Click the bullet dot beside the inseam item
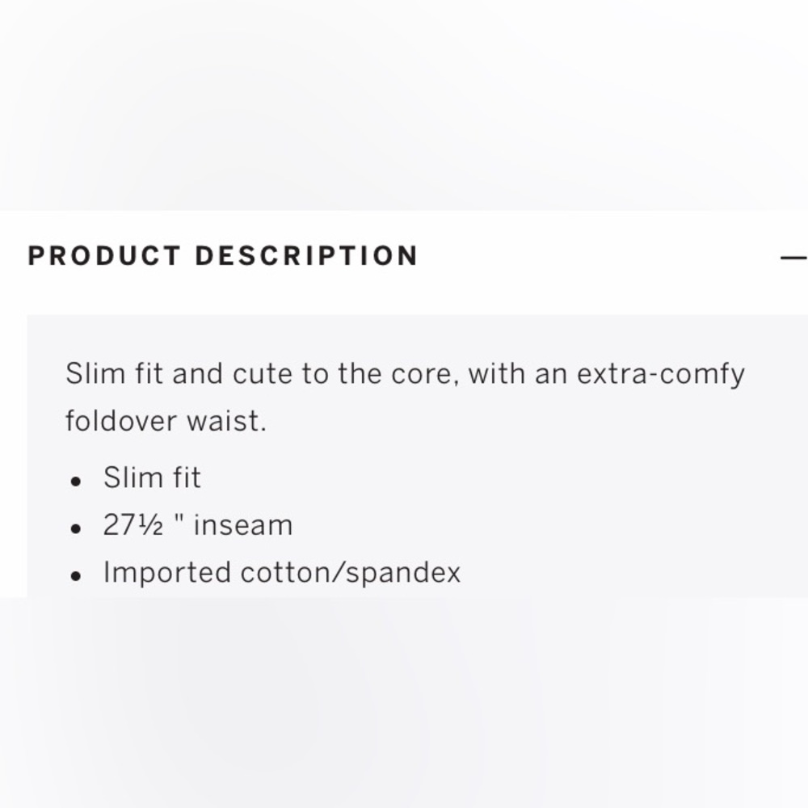This screenshot has width=808, height=808. click(x=76, y=528)
